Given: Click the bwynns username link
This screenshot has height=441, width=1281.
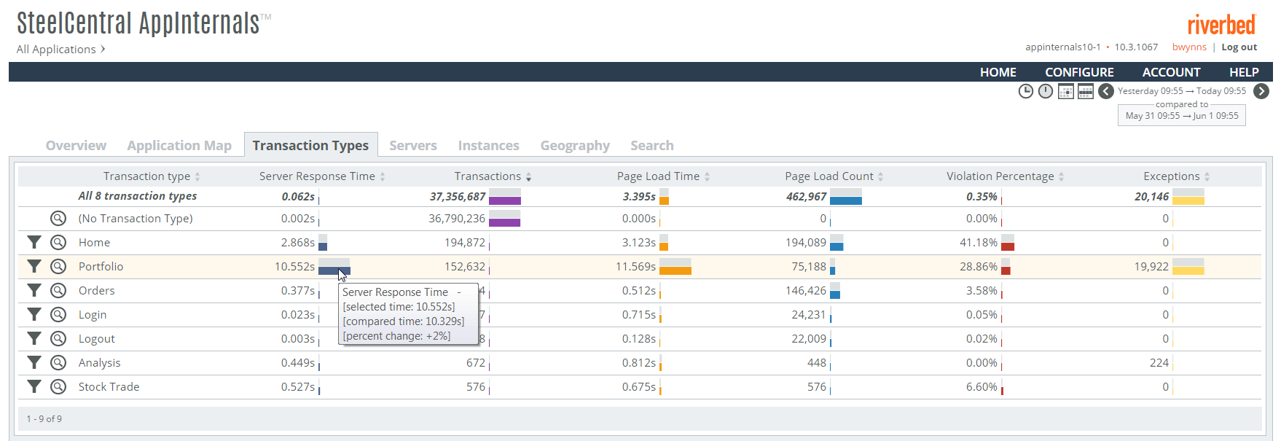Looking at the screenshot, I should click(x=1189, y=47).
